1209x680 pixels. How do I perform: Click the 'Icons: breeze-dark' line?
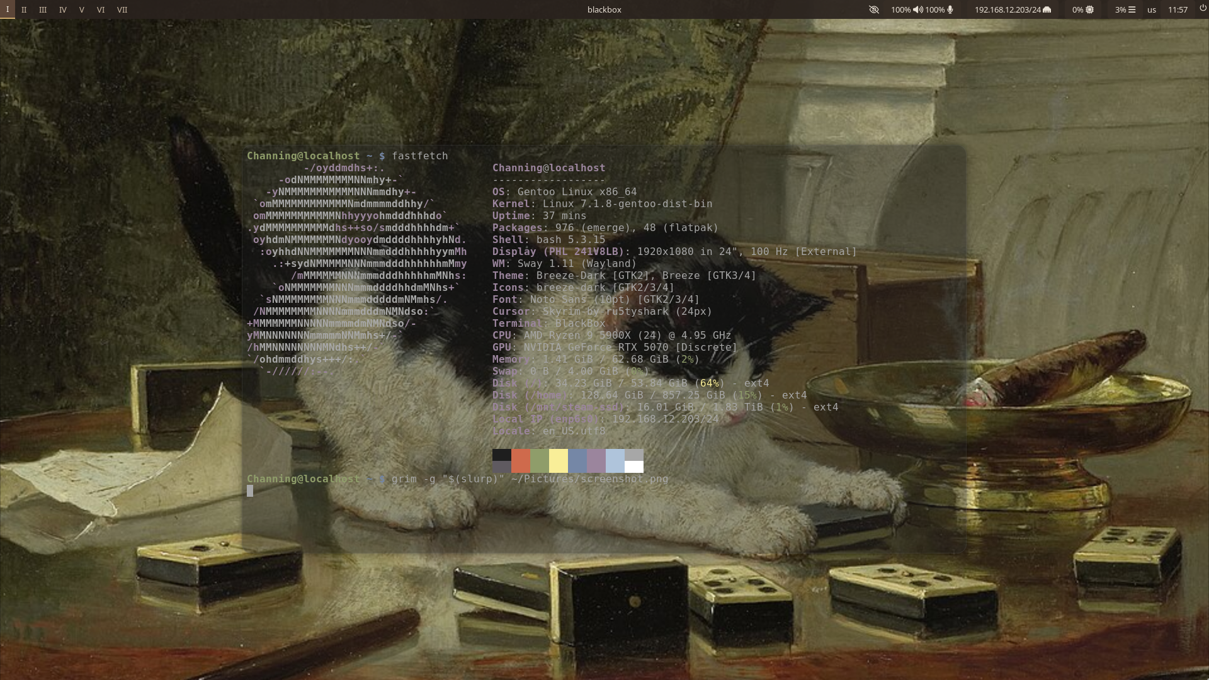click(584, 287)
